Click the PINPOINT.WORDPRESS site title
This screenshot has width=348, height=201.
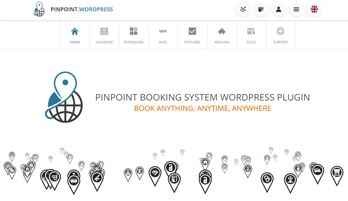[x=82, y=9]
